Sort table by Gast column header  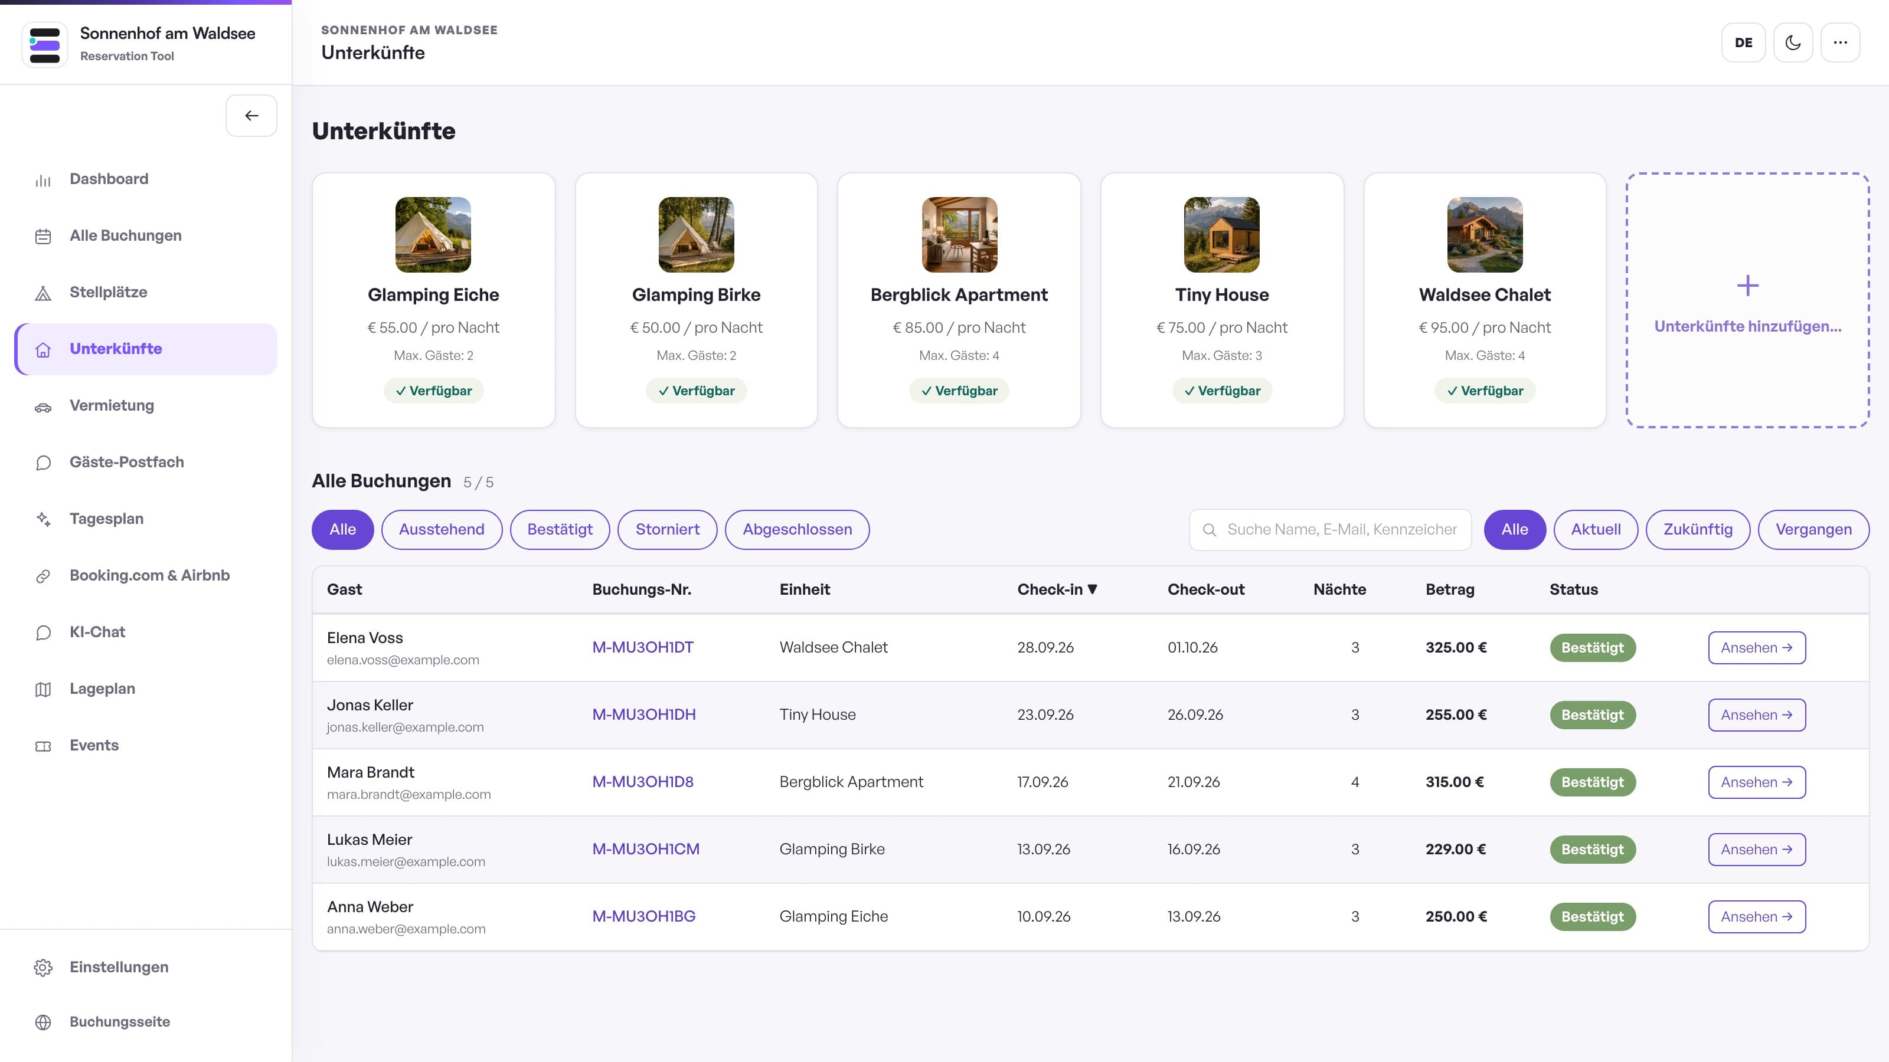[345, 589]
